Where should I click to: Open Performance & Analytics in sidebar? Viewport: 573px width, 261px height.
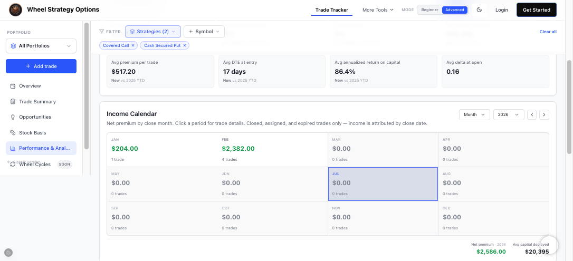click(x=41, y=148)
